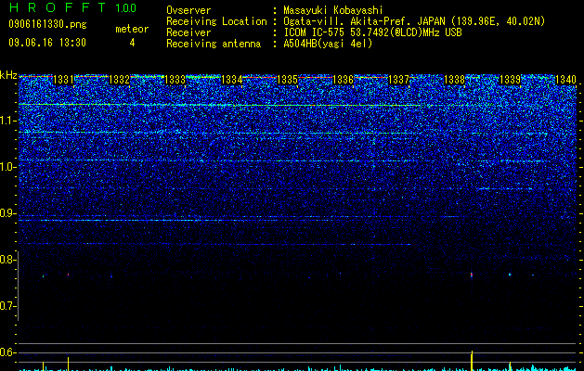
Task: Click the A504HB yagi antenna text
Action: point(328,44)
